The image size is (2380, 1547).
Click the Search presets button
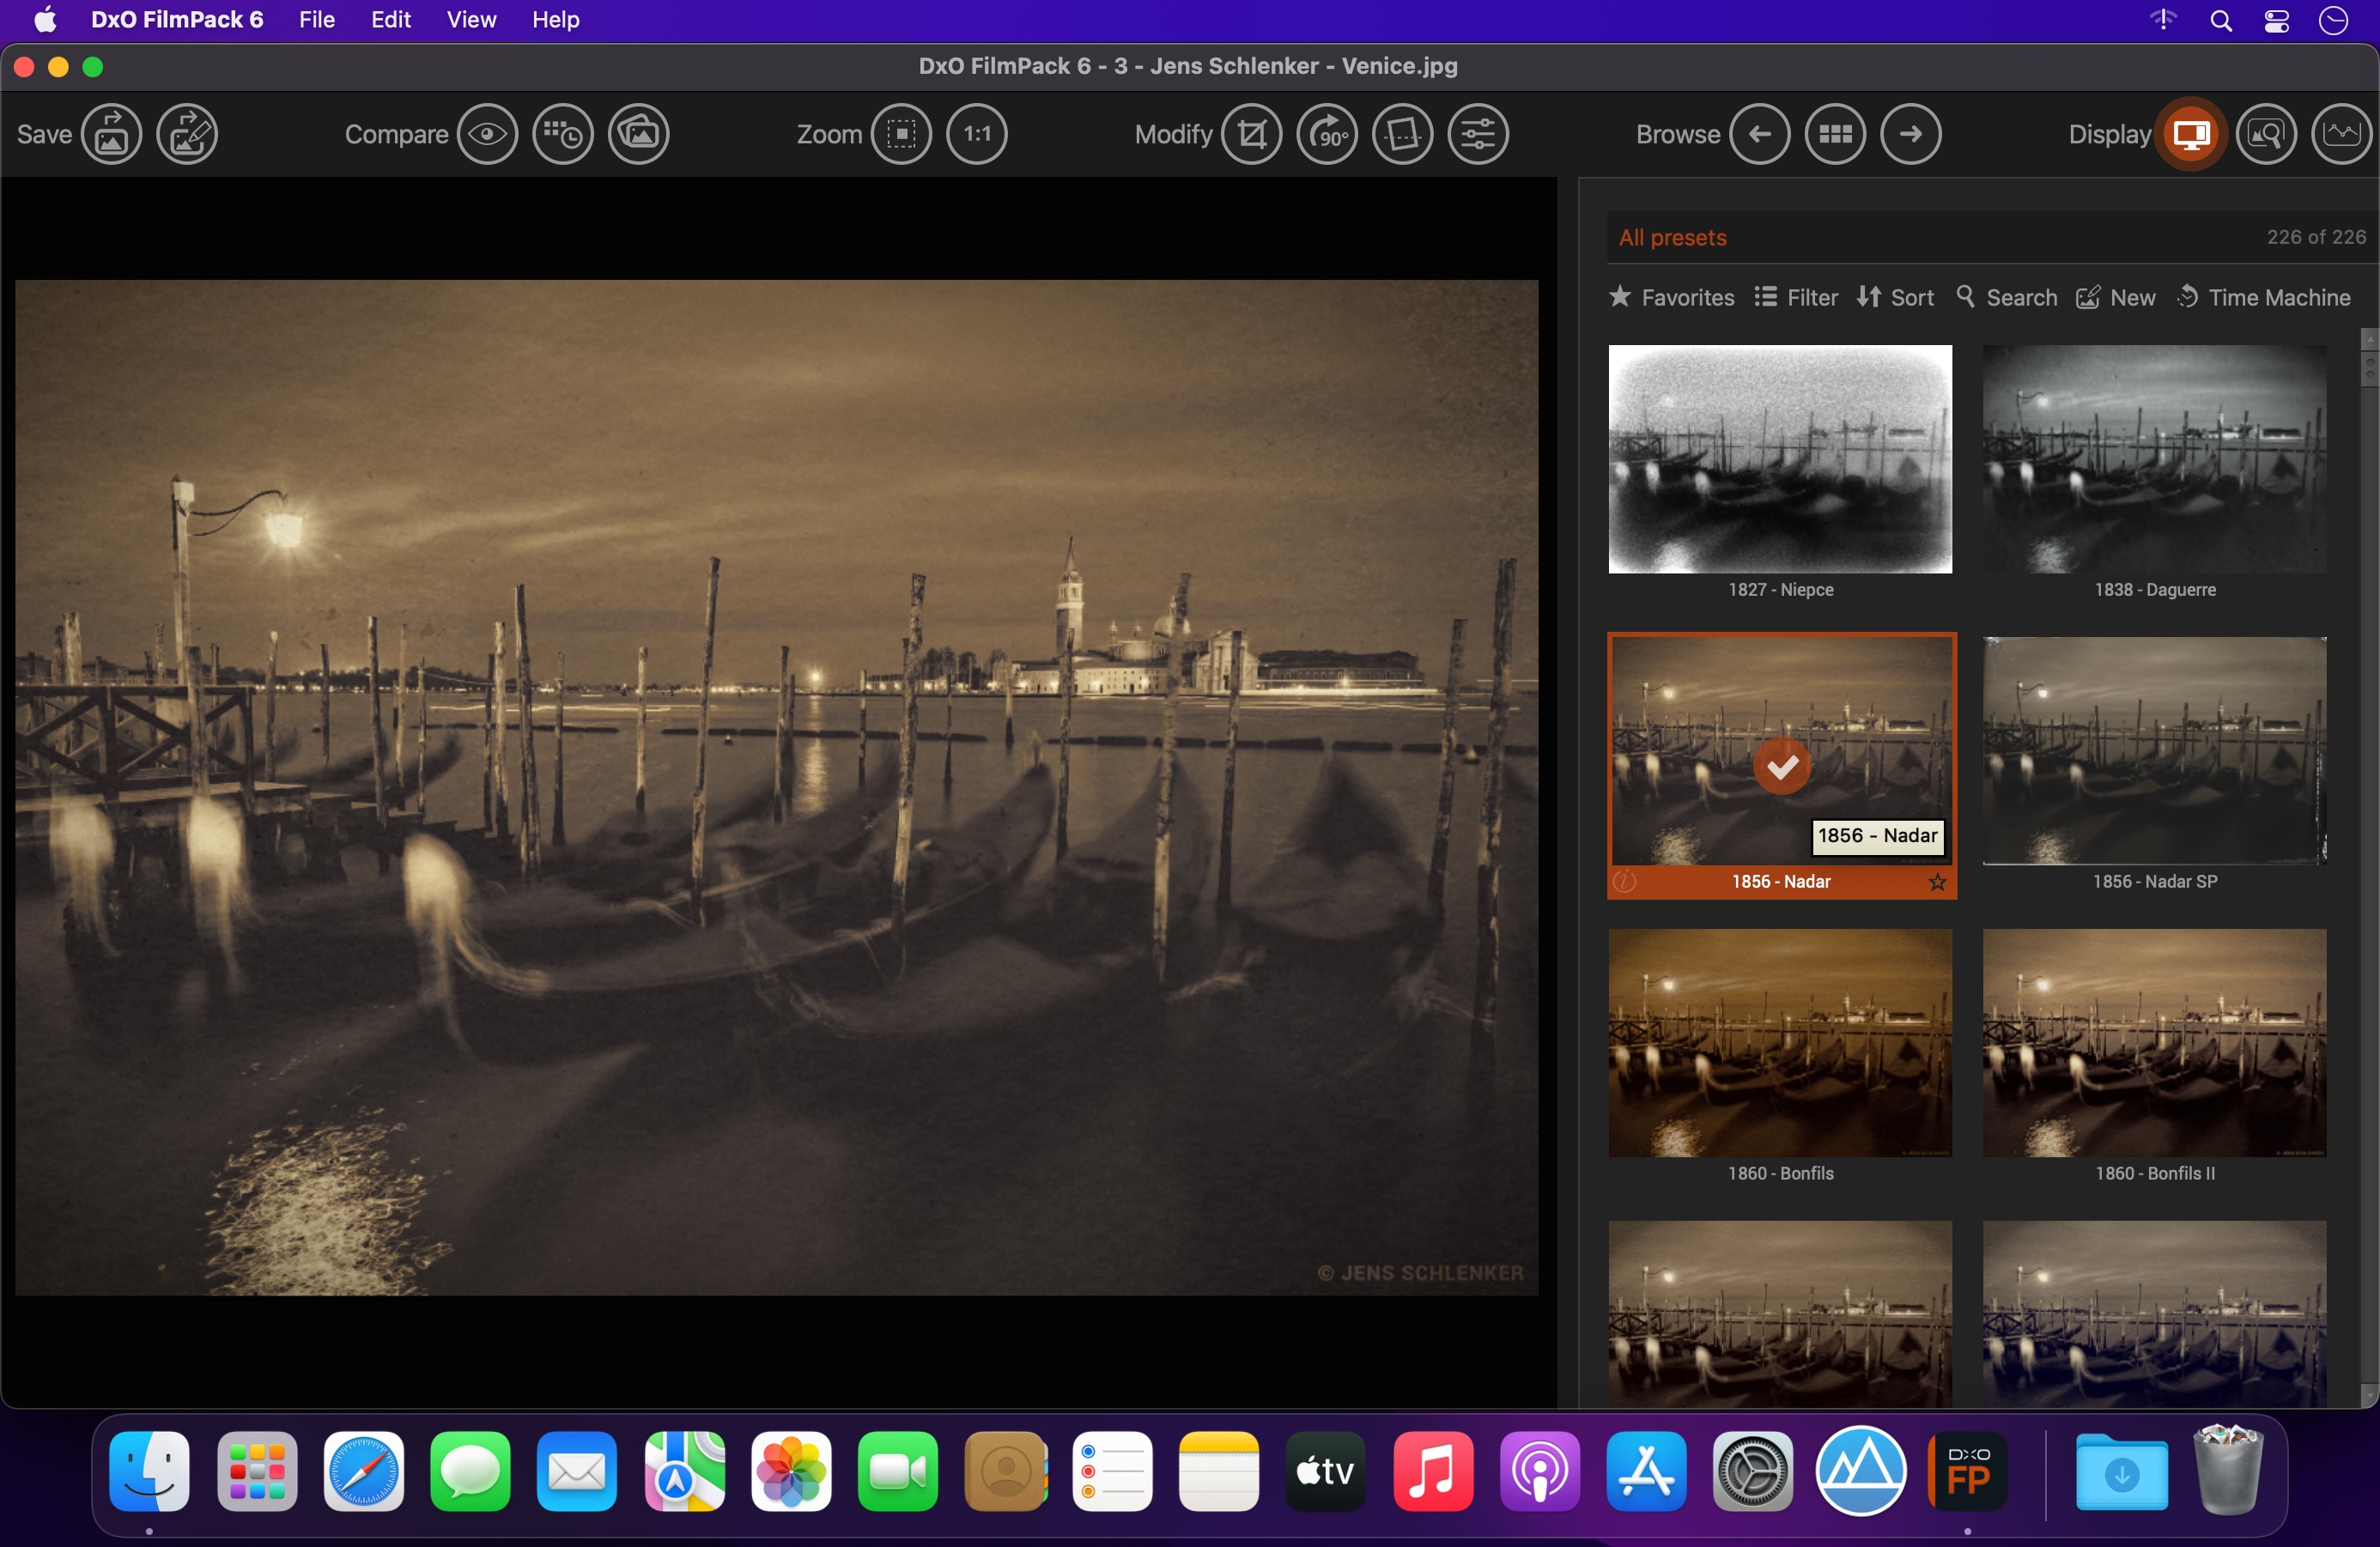[x=2006, y=298]
